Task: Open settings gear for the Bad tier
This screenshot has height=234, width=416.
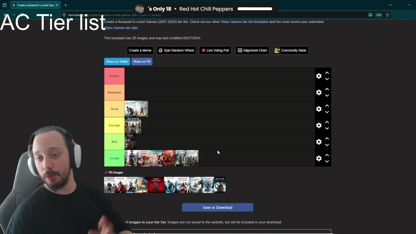Action: pyautogui.click(x=319, y=142)
